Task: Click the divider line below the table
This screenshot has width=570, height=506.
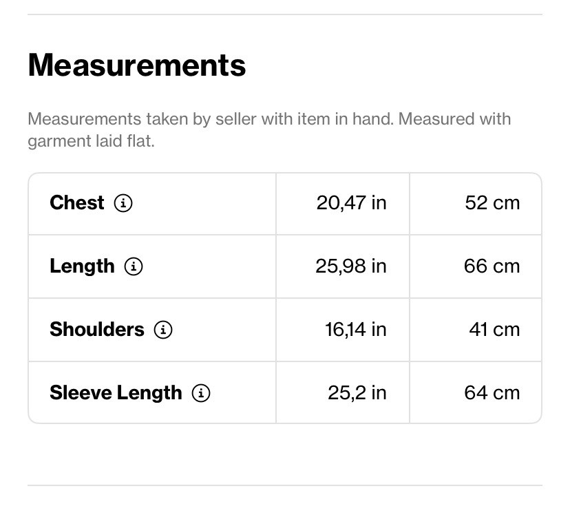Action: [285, 485]
